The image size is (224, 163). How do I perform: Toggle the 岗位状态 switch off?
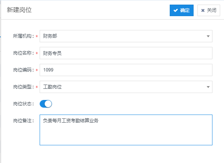[46, 104]
